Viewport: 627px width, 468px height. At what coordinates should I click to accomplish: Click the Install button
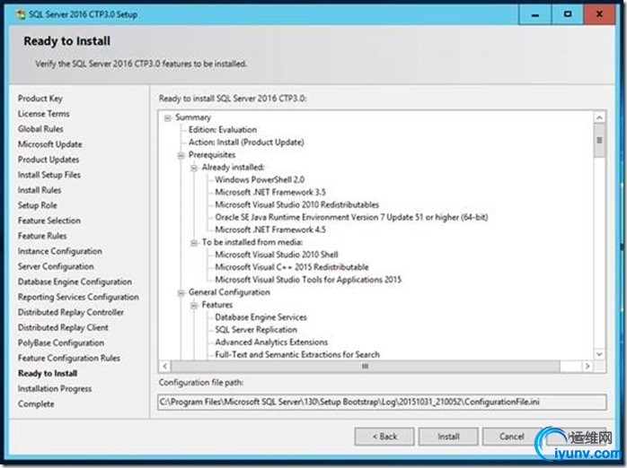tap(448, 437)
